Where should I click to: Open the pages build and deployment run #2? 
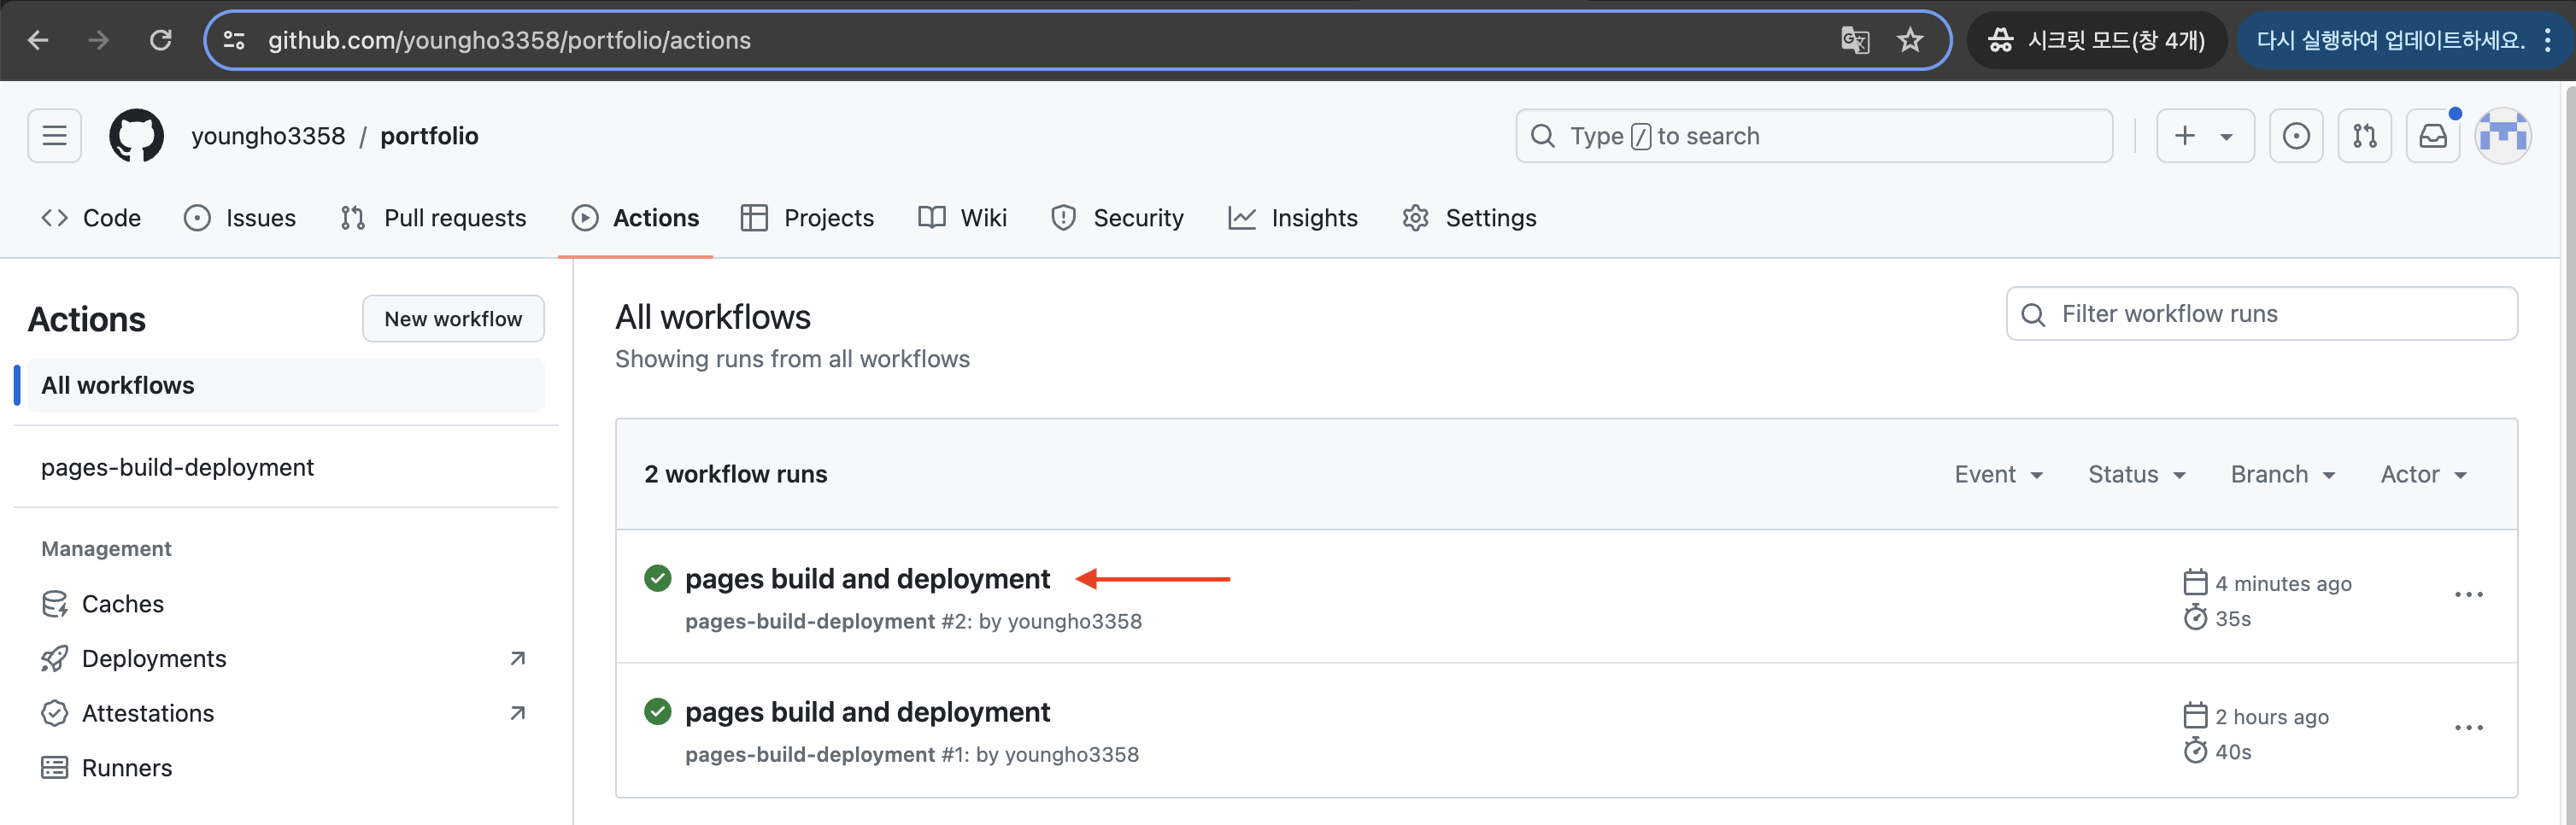(867, 578)
